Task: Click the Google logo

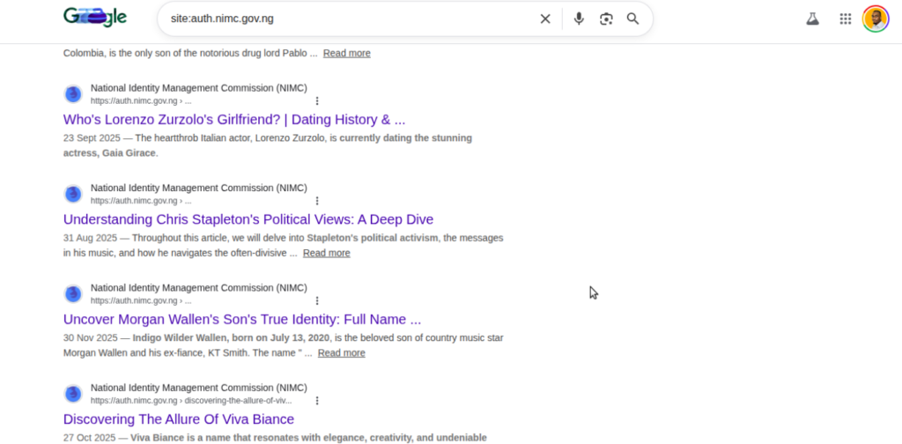Action: 95,18
